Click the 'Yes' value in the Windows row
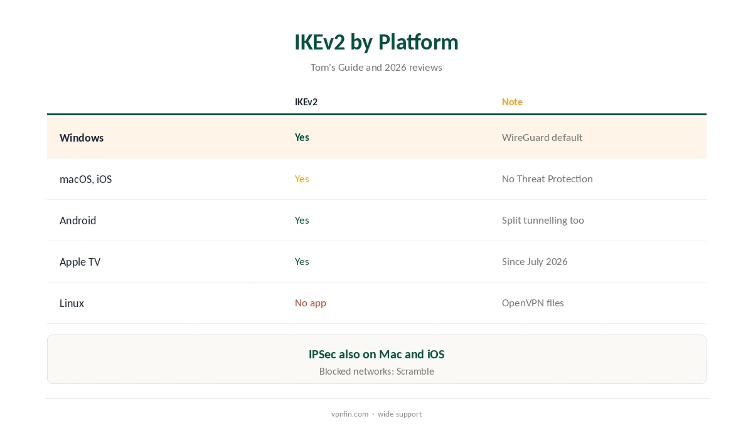Viewport: 753px width, 426px height. (x=302, y=137)
